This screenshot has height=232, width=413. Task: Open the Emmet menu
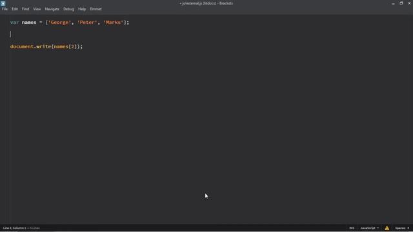tap(96, 9)
